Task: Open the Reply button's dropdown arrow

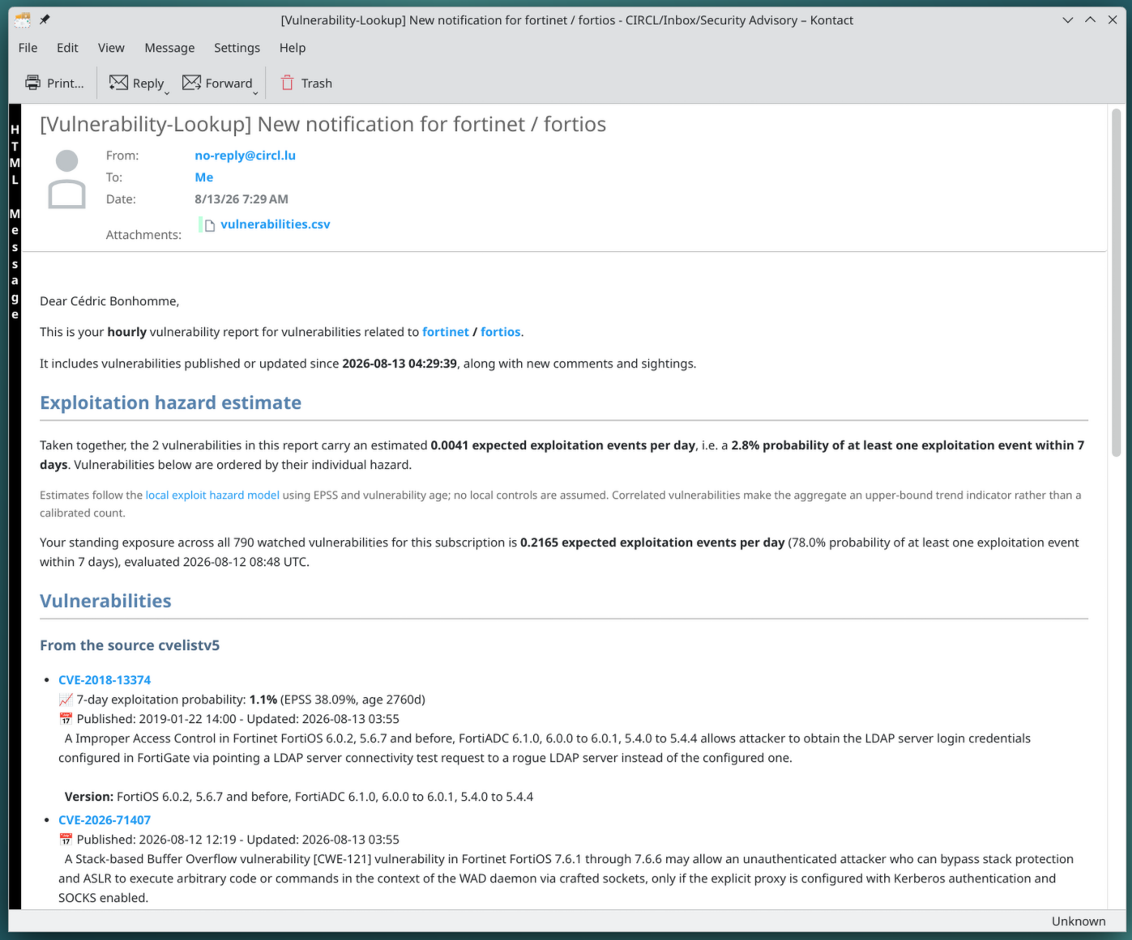Action: 168,92
